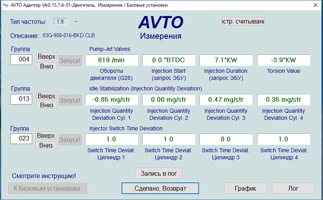Click Запуск! beside group 013

[x=70, y=100]
